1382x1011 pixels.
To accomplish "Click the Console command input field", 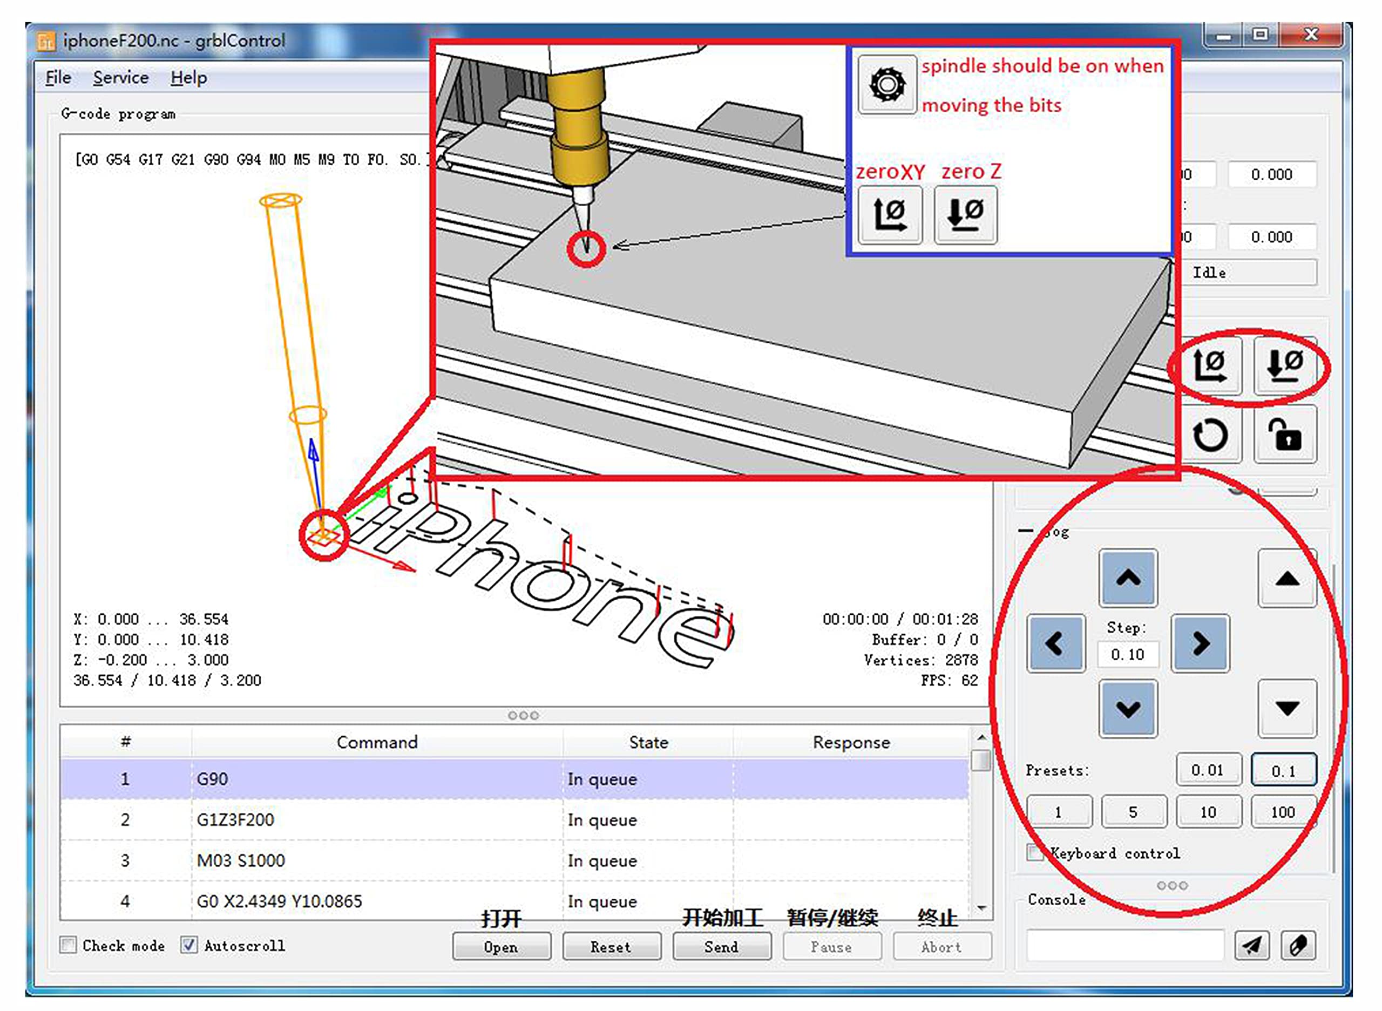I will tap(1126, 946).
